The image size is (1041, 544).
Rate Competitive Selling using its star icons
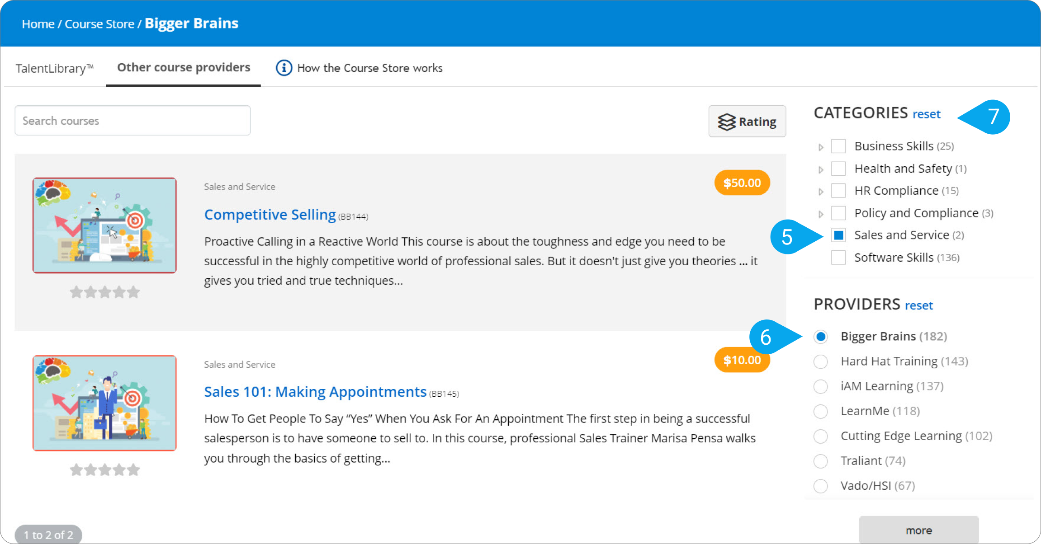(104, 292)
